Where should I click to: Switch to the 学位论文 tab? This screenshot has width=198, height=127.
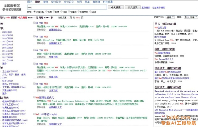click(x=56, y=2)
